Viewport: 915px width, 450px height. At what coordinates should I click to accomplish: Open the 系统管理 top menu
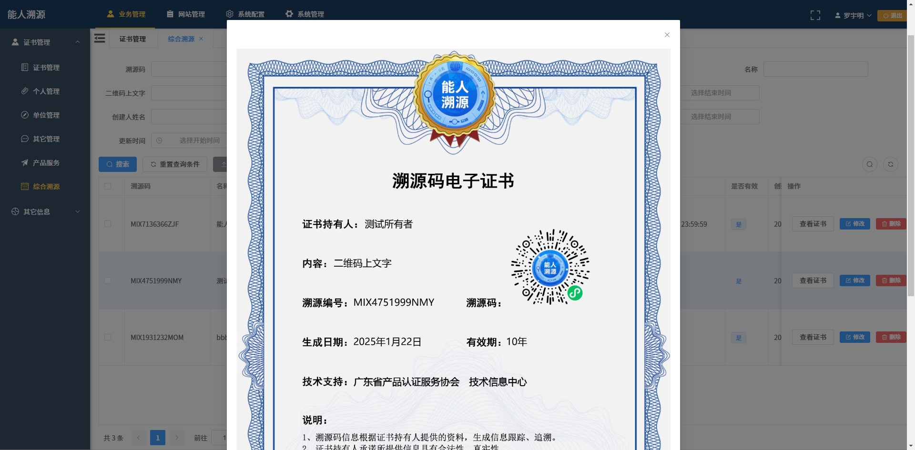tap(305, 14)
